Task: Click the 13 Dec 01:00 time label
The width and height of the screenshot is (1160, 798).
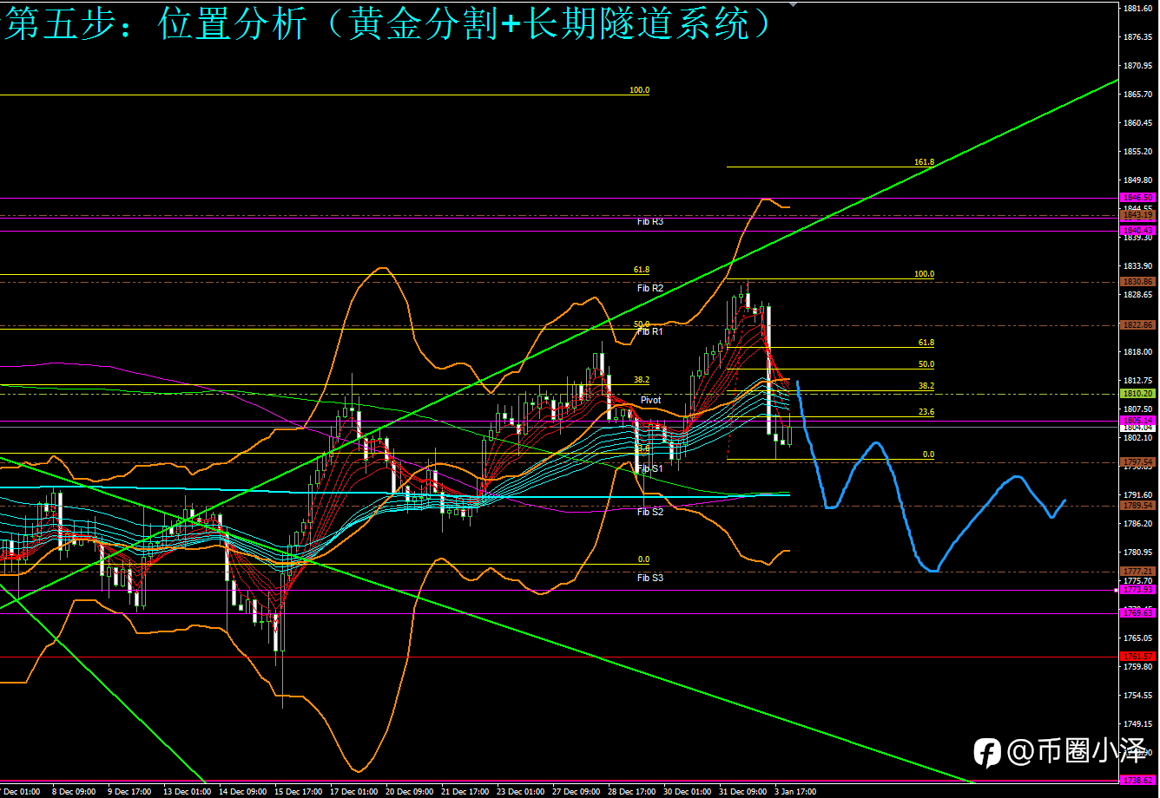Action: click(187, 792)
